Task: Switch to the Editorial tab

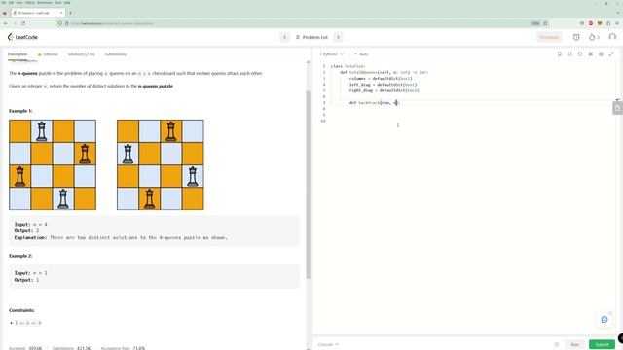Action: 48,54
